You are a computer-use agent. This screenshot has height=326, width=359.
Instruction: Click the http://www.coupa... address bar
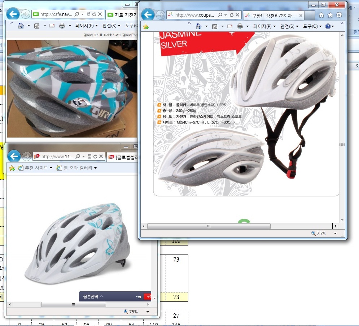[194, 15]
